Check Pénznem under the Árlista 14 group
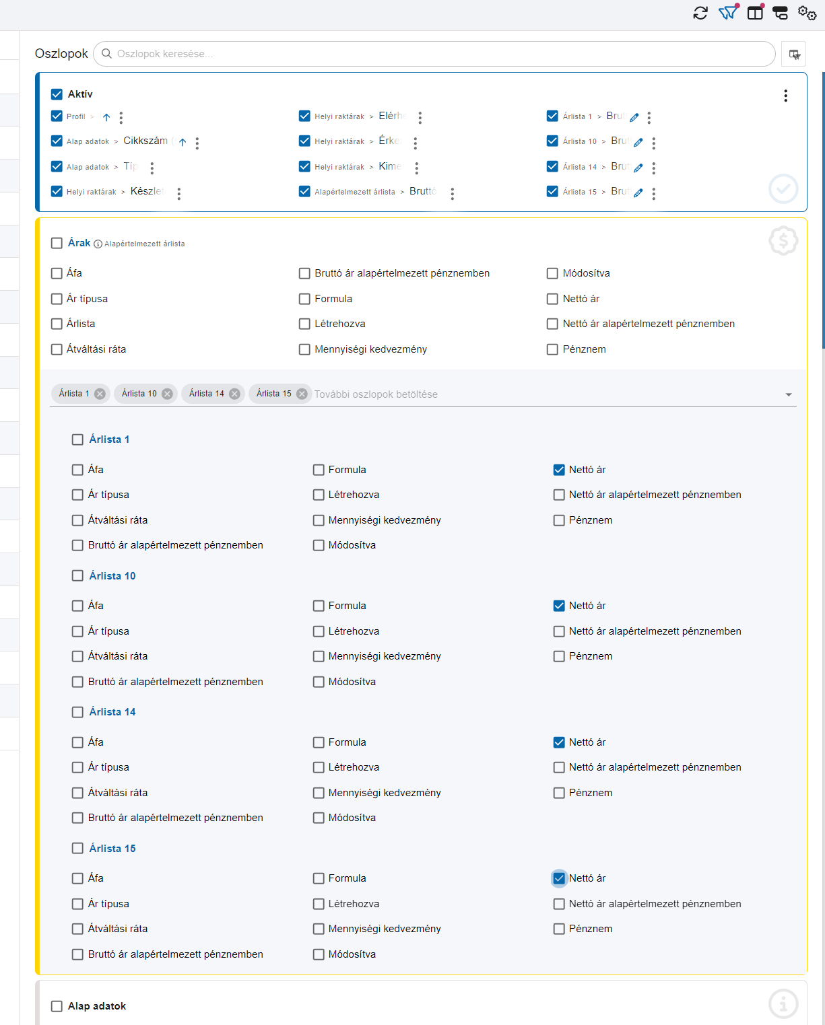Viewport: 825px width, 1025px height. 559,793
